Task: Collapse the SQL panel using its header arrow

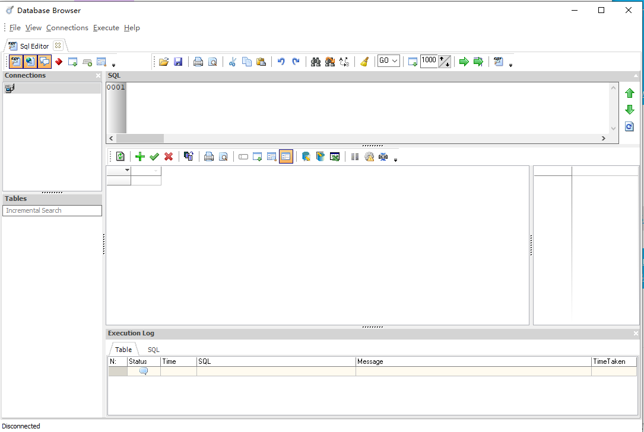Action: click(x=636, y=76)
